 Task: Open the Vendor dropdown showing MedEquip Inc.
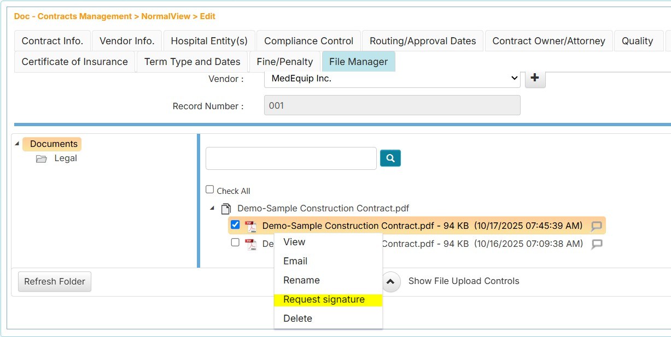point(392,78)
